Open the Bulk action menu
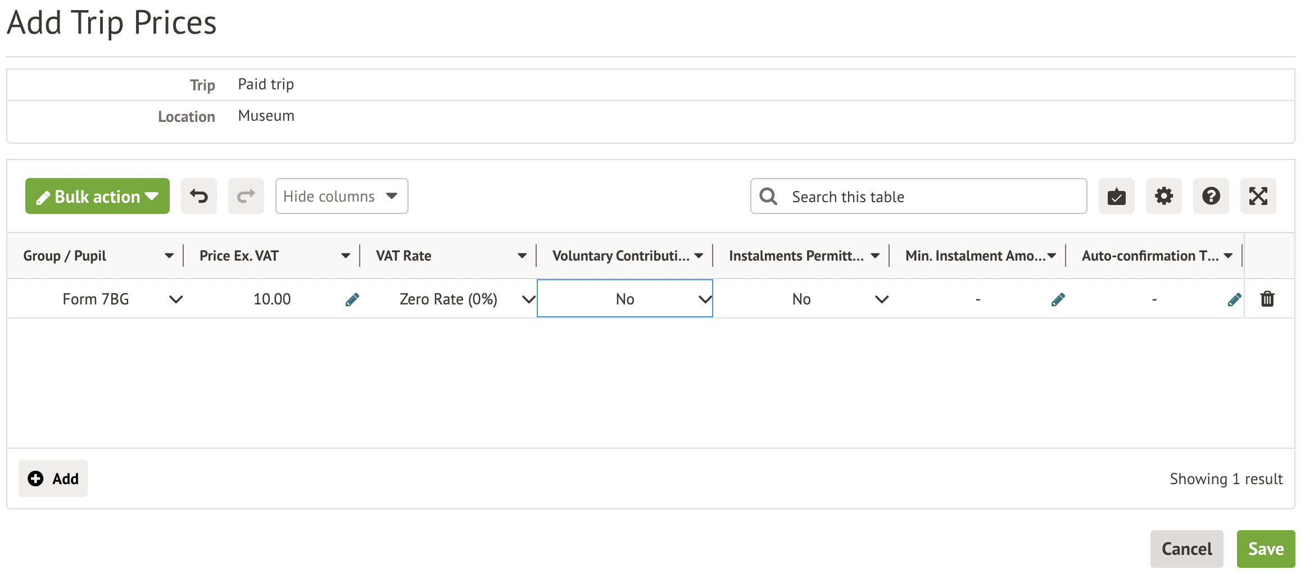 click(97, 196)
